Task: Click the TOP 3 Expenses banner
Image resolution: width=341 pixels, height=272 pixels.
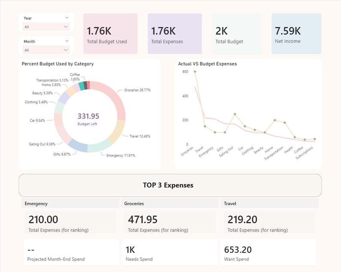Action: 170,185
